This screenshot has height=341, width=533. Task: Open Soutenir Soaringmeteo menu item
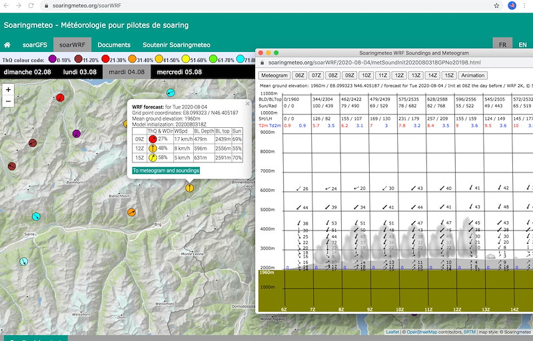177,45
